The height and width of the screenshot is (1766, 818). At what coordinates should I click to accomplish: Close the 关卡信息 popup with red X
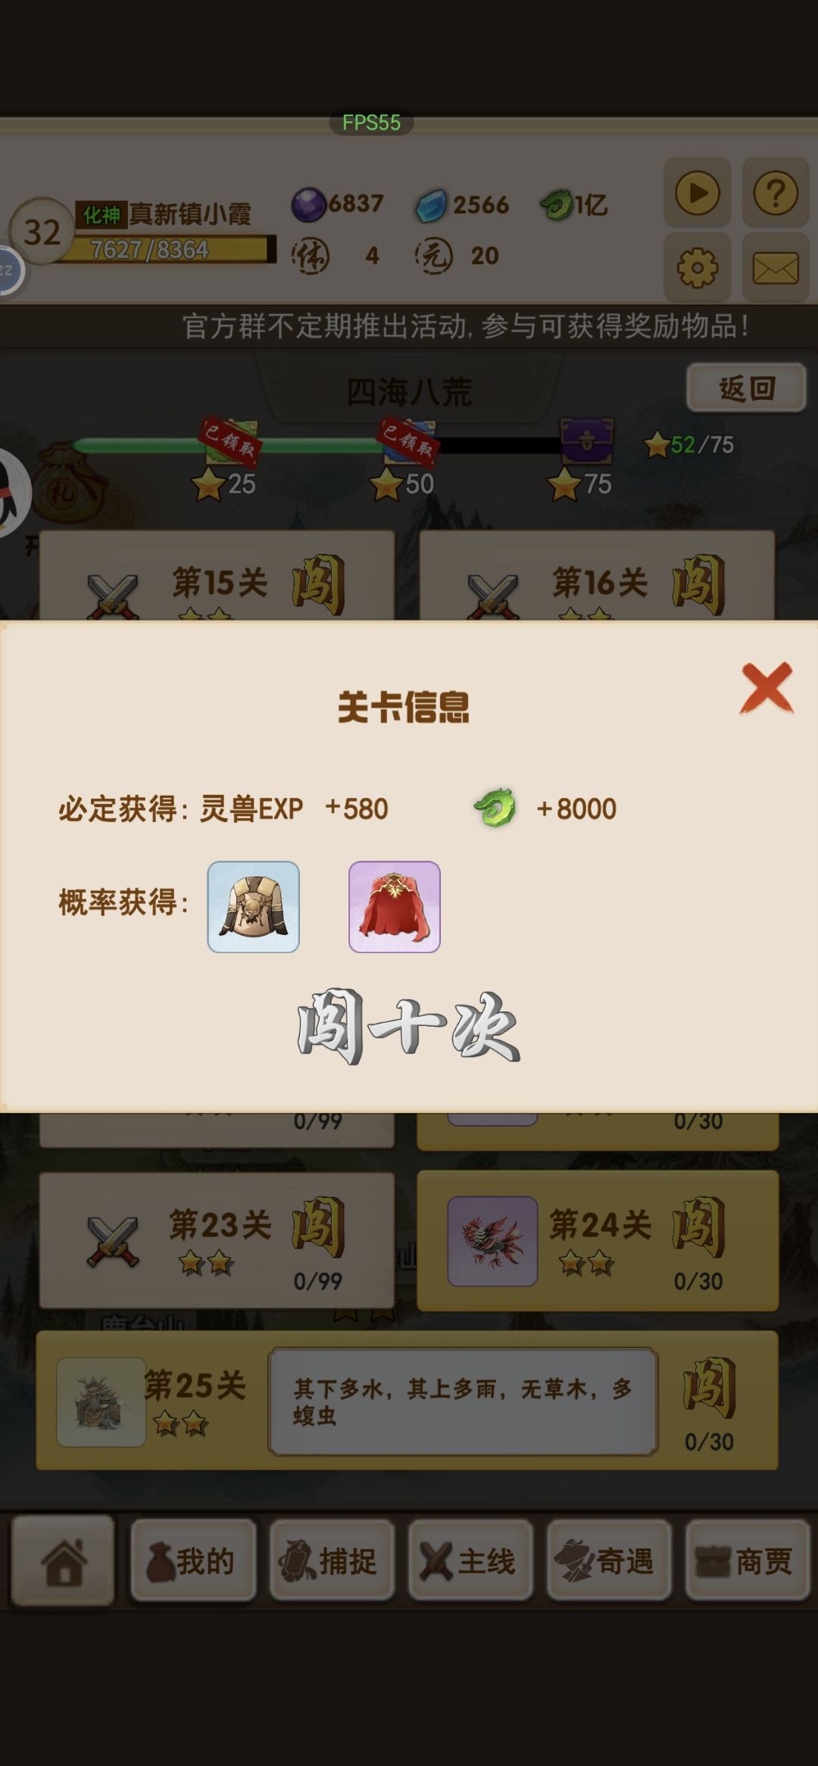[766, 687]
